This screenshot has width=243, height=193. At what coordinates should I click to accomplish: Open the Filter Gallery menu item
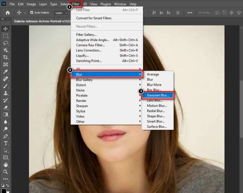tap(87, 34)
